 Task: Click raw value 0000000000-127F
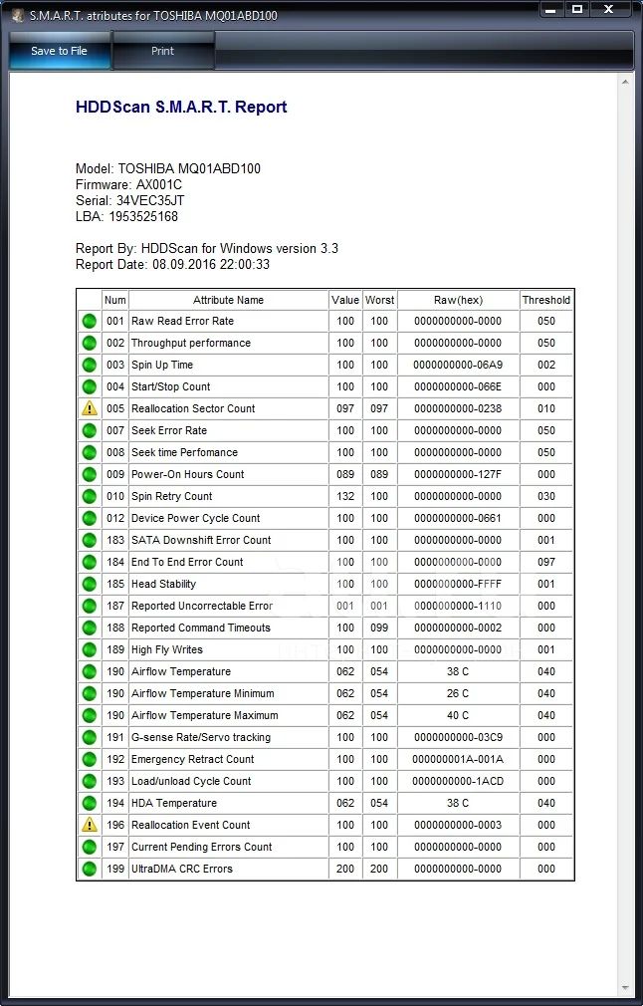click(458, 474)
